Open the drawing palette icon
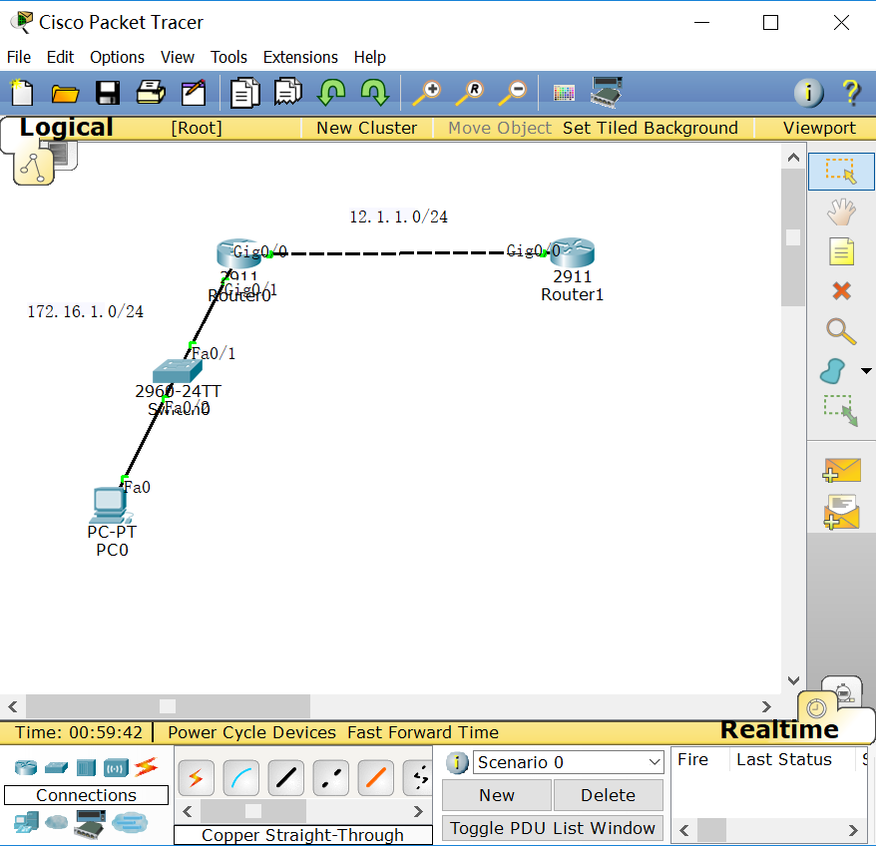Screen dimensions: 876x846 pos(564,93)
